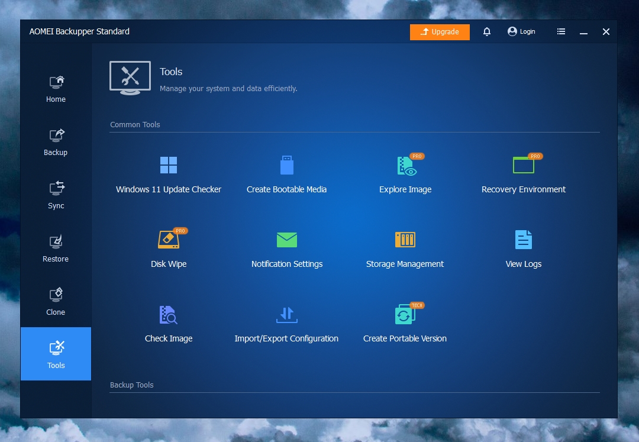Click the Login user avatar icon

click(512, 31)
